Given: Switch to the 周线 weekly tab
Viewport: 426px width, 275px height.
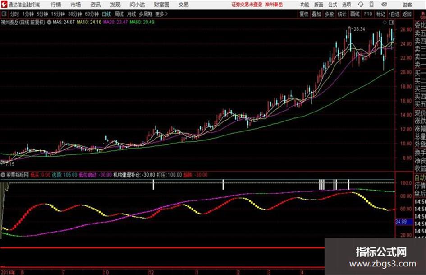Looking at the screenshot, I should point(119,14).
